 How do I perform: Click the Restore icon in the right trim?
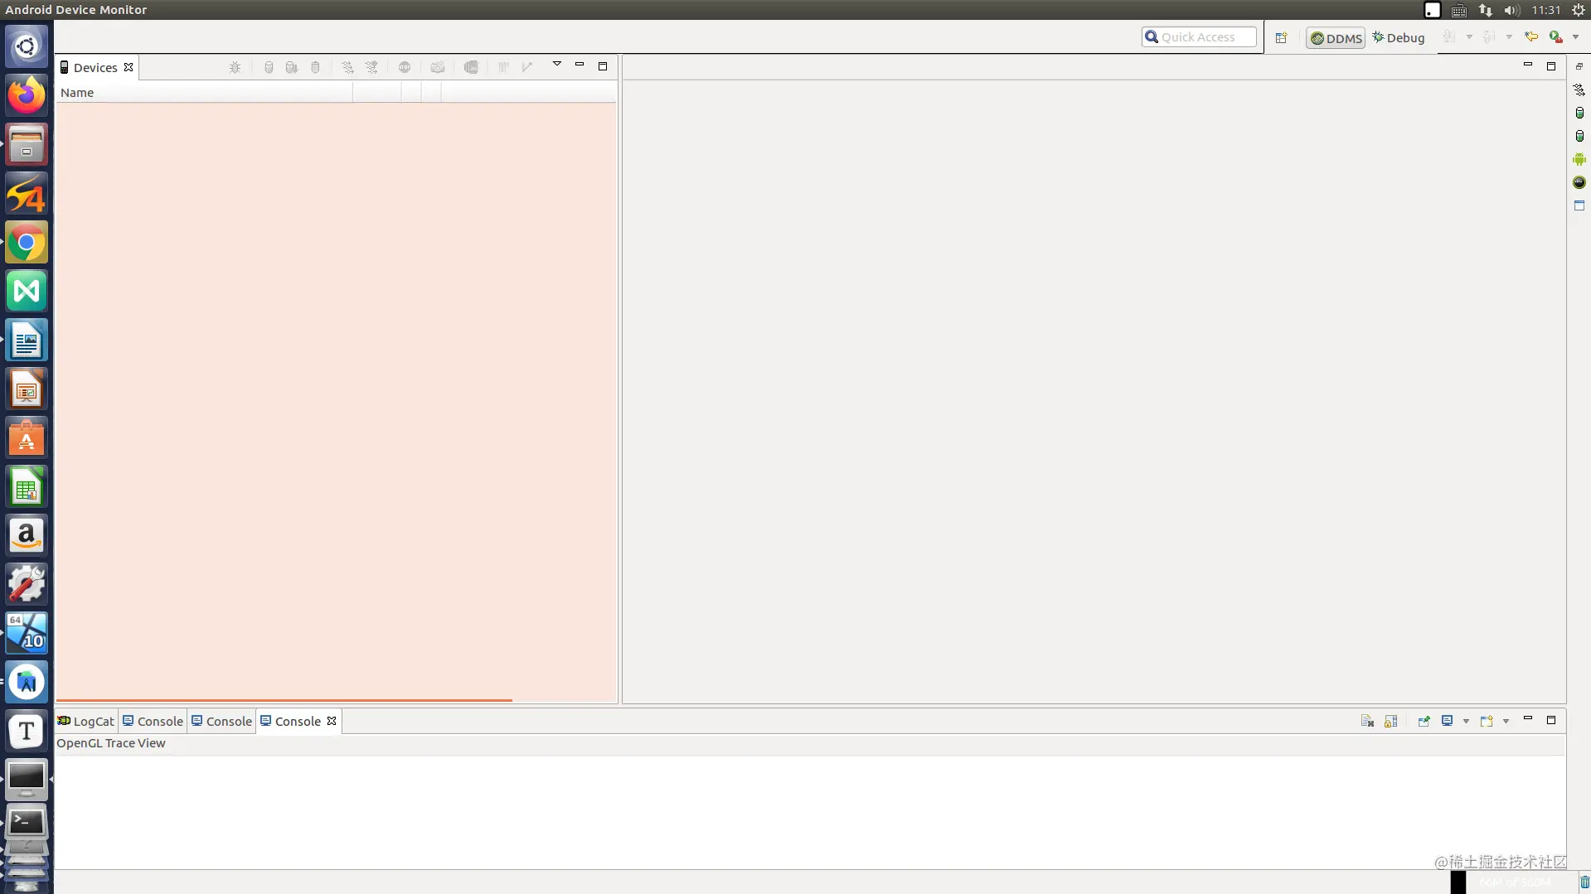(1579, 66)
